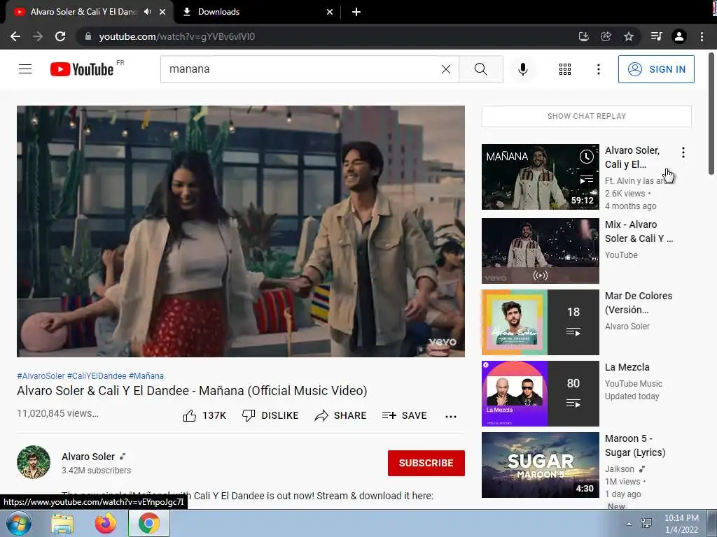Open network icon in system tray
This screenshot has width=717, height=537.
tap(646, 523)
